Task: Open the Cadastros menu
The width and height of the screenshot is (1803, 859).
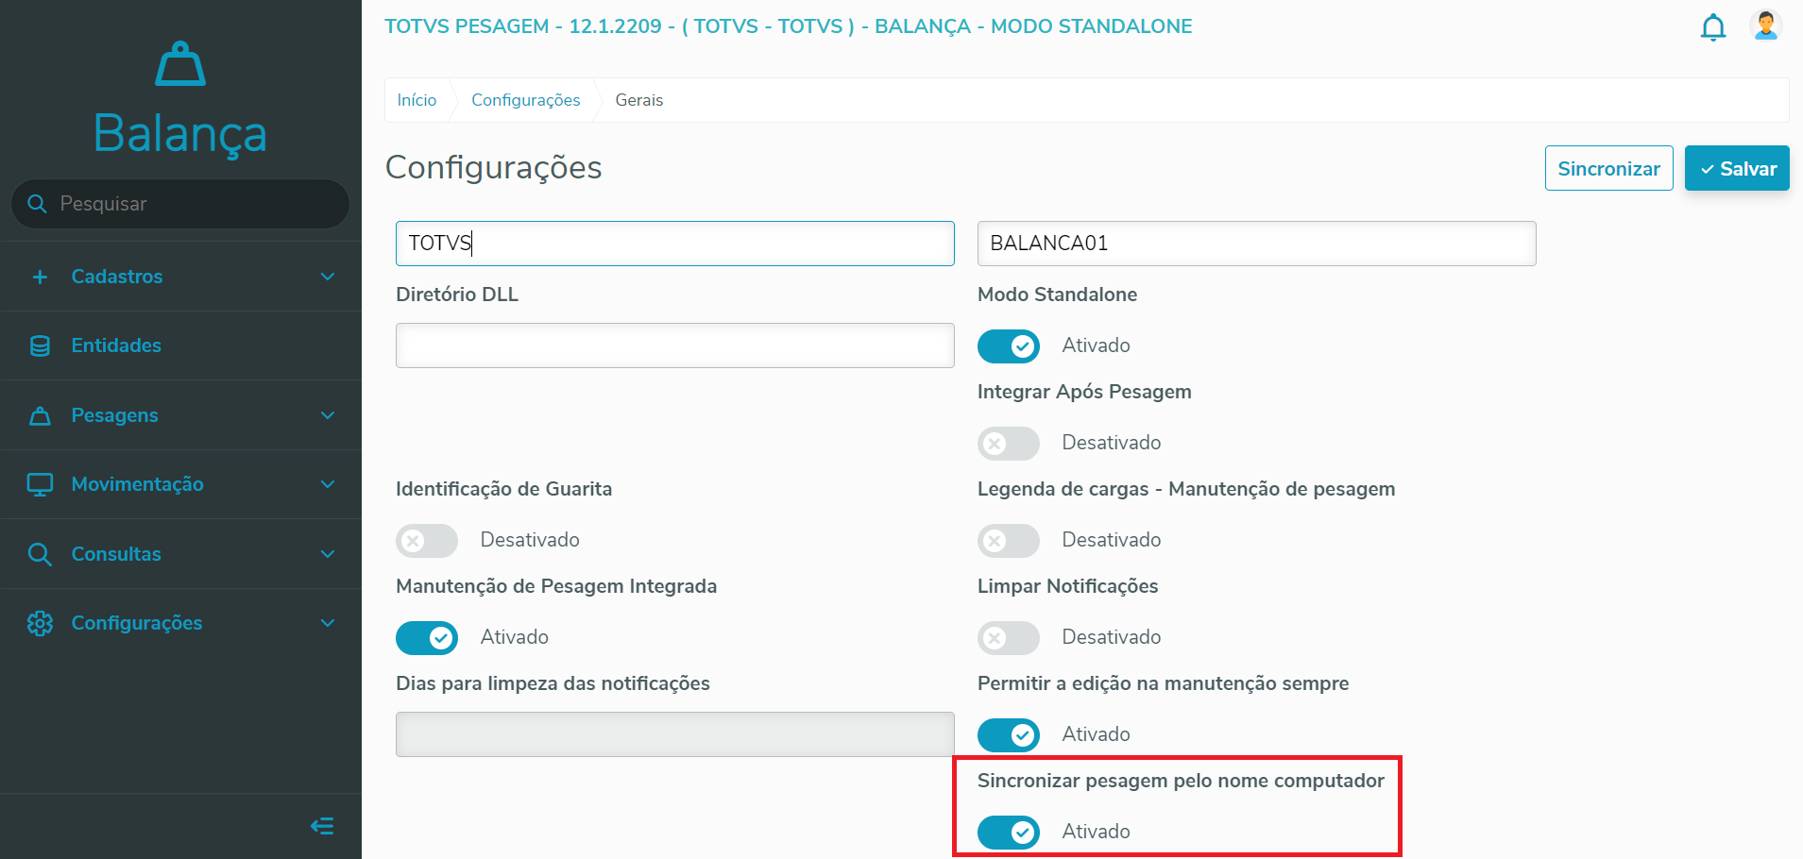Action: point(180,277)
